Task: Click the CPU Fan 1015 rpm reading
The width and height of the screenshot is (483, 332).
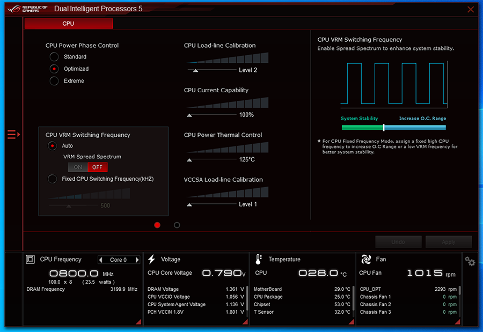Action: (431, 273)
